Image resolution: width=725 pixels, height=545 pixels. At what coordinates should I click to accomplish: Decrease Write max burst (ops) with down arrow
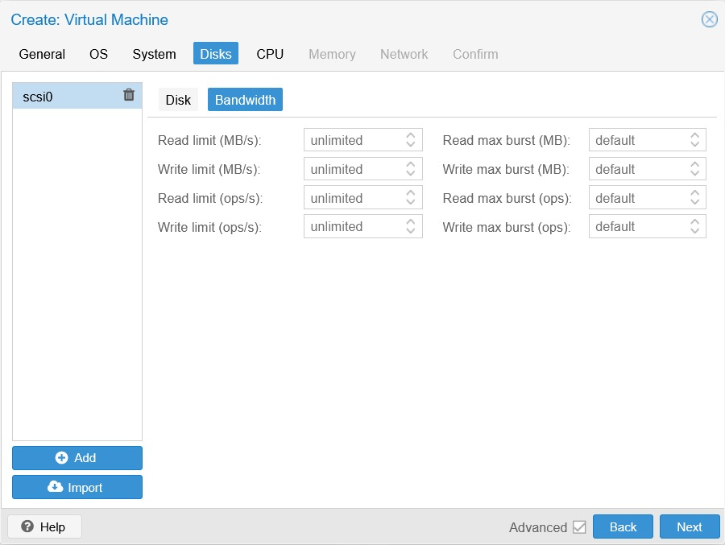click(695, 231)
